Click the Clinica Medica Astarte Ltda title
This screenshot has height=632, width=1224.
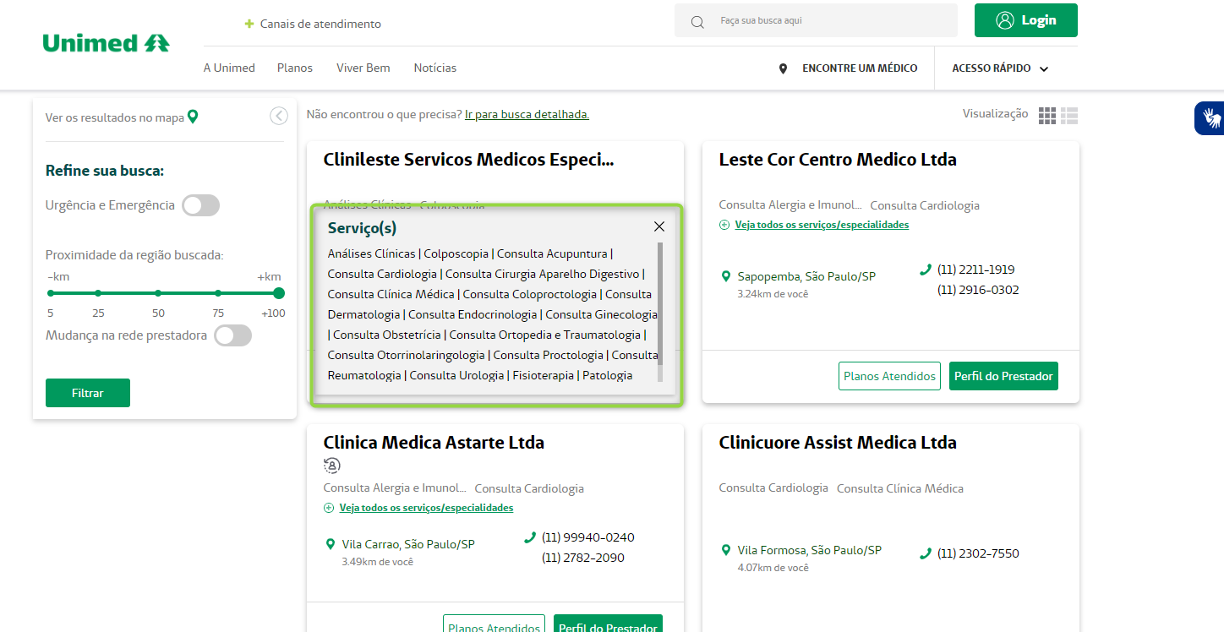434,443
